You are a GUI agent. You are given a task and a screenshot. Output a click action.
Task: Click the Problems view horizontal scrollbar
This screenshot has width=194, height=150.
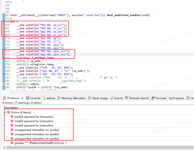100,147
